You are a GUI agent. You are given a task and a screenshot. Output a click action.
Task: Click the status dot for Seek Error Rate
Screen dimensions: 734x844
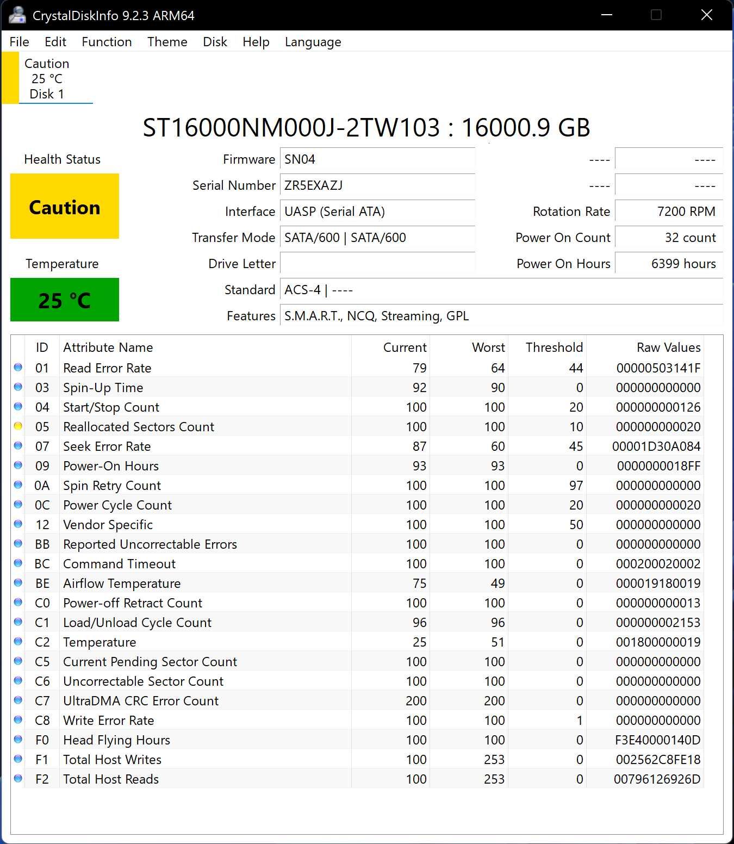click(x=18, y=446)
